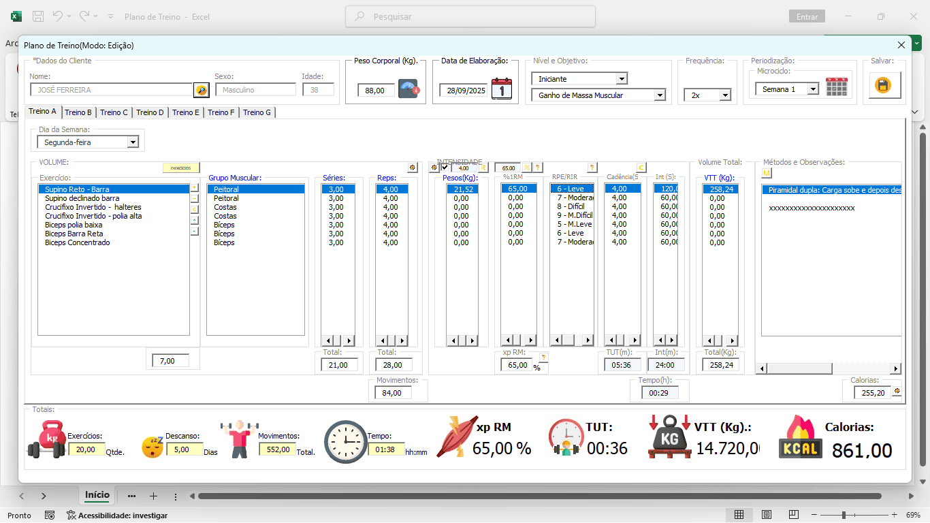Switch to the Treino E tab
Viewport: 930px width, 523px height.
pyautogui.click(x=185, y=112)
